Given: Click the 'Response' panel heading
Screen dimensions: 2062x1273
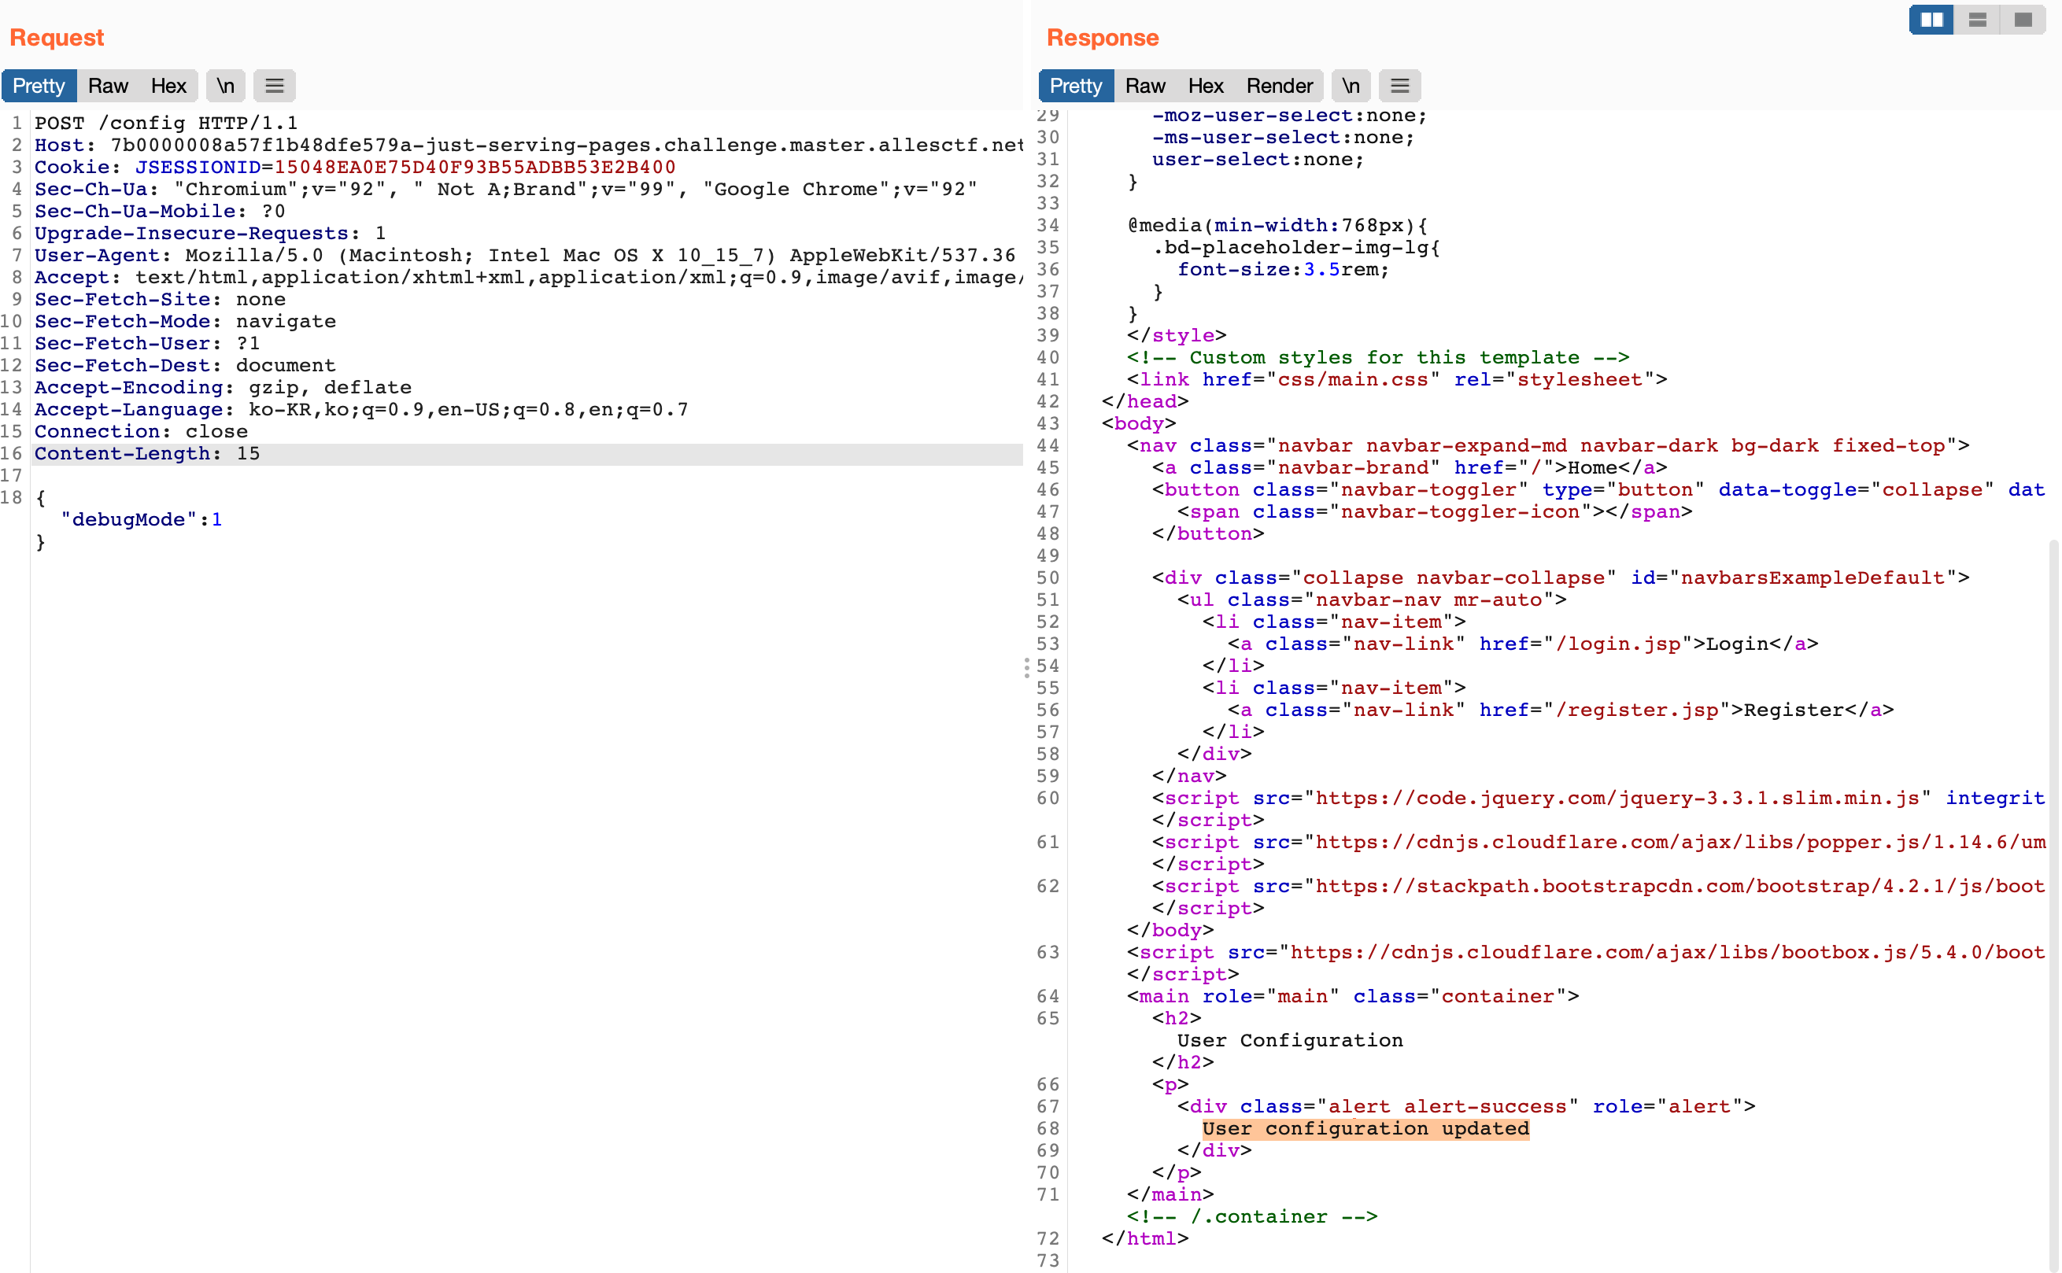Looking at the screenshot, I should pyautogui.click(x=1102, y=37).
